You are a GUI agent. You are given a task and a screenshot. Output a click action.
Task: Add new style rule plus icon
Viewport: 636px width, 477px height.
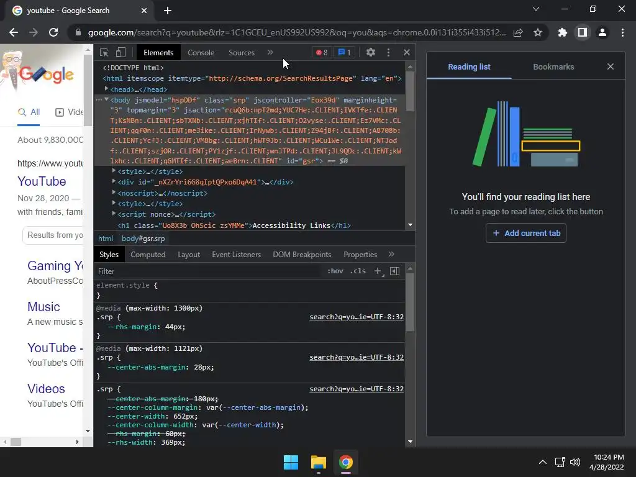click(x=378, y=271)
